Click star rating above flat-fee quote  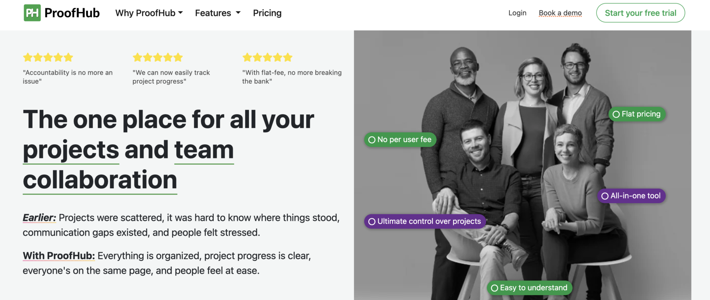[x=267, y=57]
